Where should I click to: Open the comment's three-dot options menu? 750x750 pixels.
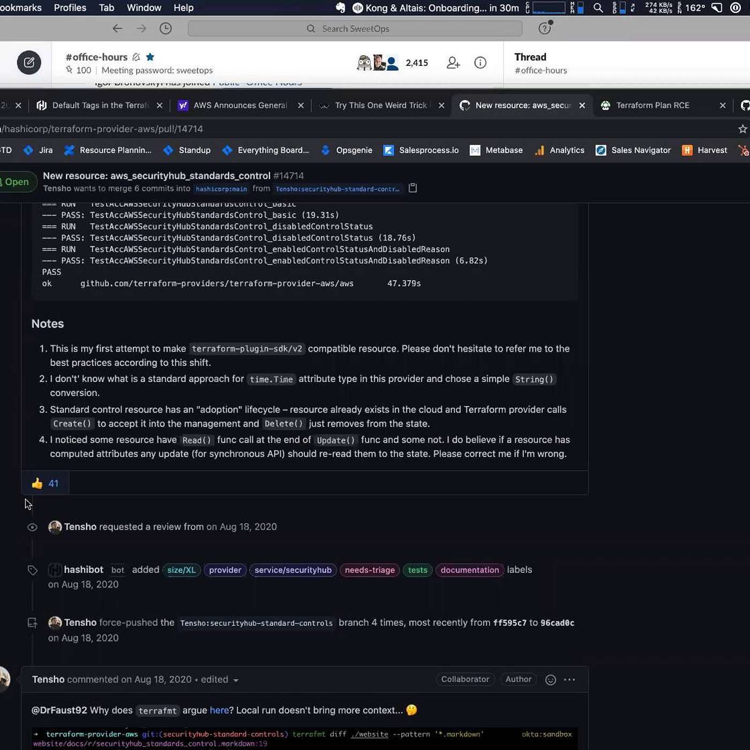click(569, 680)
